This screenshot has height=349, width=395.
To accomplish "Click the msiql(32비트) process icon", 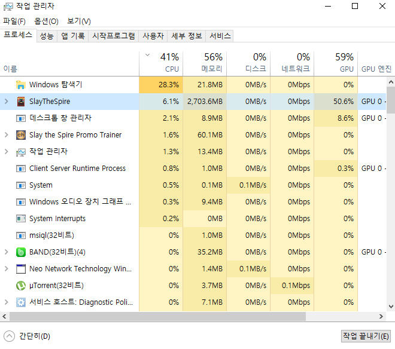I will (21, 235).
